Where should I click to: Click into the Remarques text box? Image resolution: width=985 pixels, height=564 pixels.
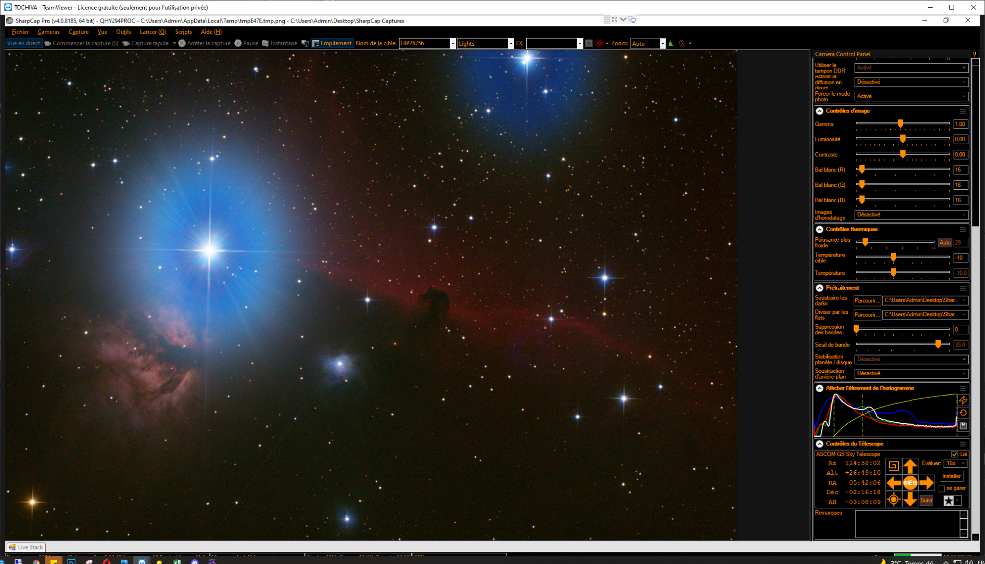907,524
